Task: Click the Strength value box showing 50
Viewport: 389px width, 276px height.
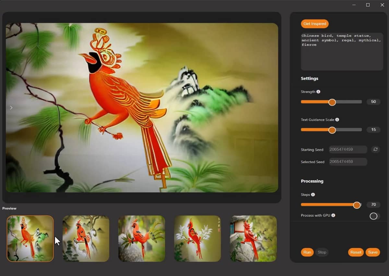Action: tap(373, 102)
